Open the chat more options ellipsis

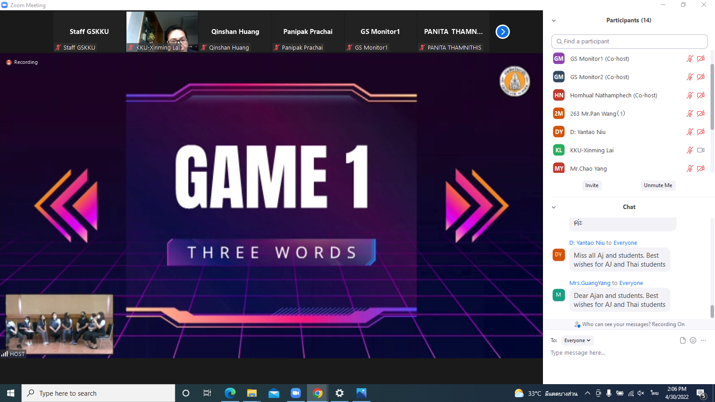[x=703, y=340]
